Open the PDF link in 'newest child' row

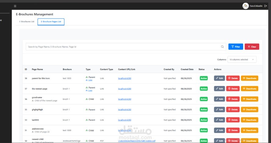tap(137, 141)
